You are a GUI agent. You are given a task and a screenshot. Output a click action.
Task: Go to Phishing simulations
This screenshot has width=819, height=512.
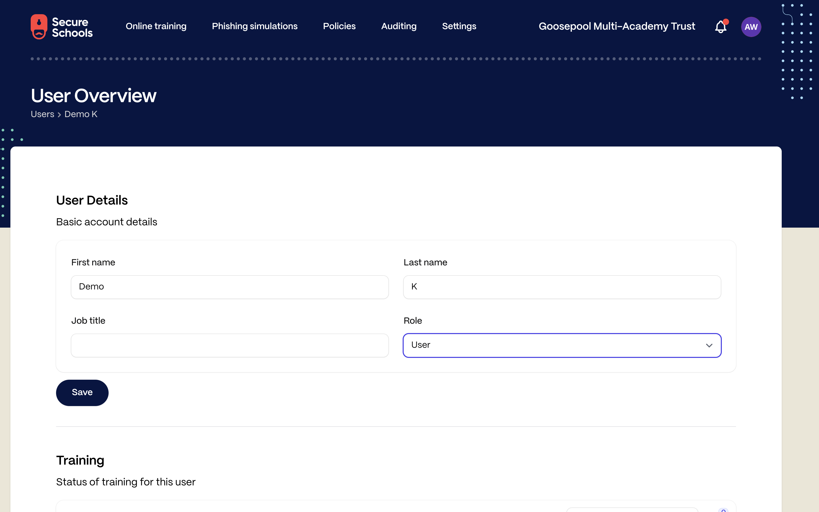pos(254,26)
